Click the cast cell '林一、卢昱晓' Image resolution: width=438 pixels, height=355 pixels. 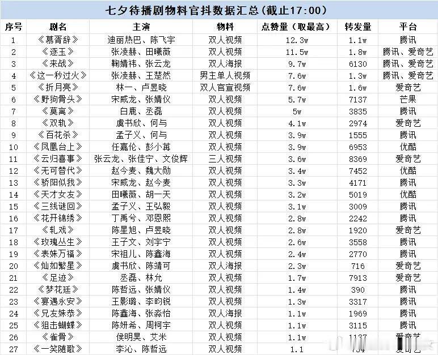[141, 88]
